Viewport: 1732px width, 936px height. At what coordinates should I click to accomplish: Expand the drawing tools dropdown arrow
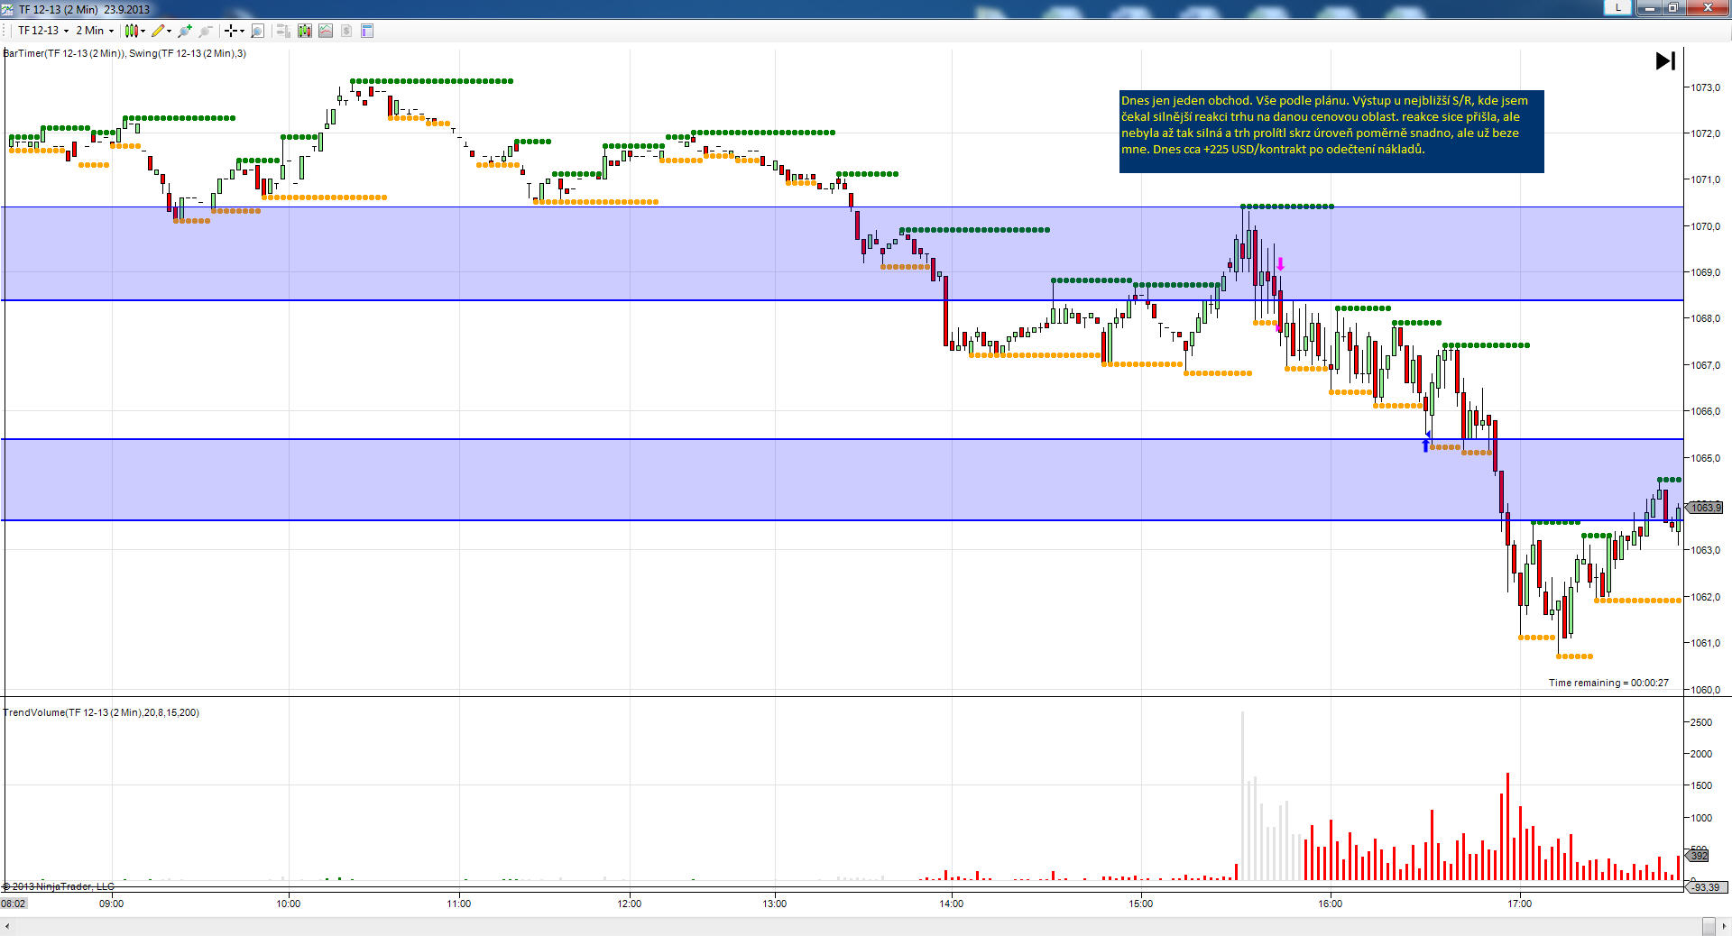170,31
